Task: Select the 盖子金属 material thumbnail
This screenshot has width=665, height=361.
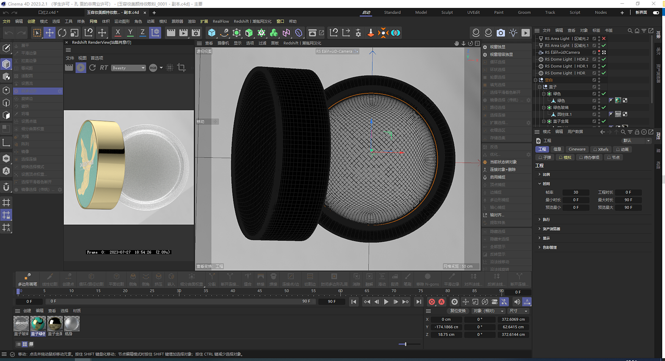Action: coord(55,324)
